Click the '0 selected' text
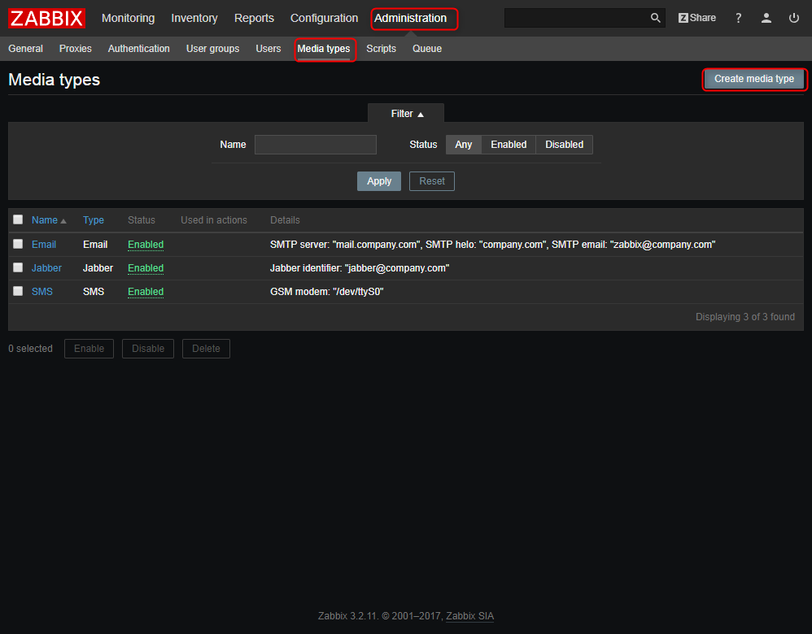 31,349
